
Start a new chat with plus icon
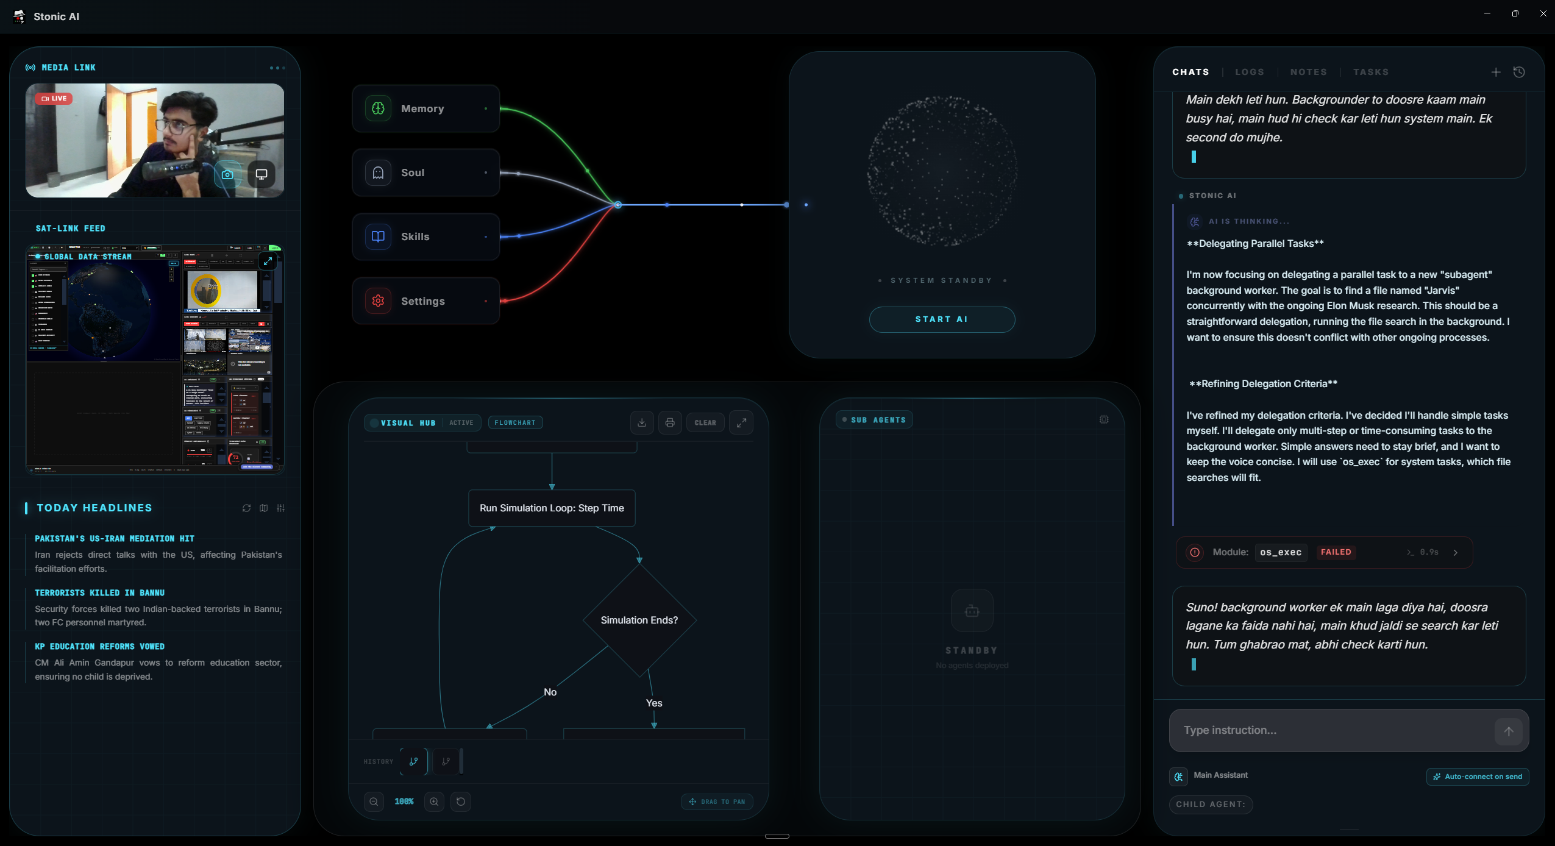1496,72
